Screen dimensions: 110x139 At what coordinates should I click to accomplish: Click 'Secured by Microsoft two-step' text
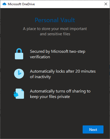coord(58,51)
